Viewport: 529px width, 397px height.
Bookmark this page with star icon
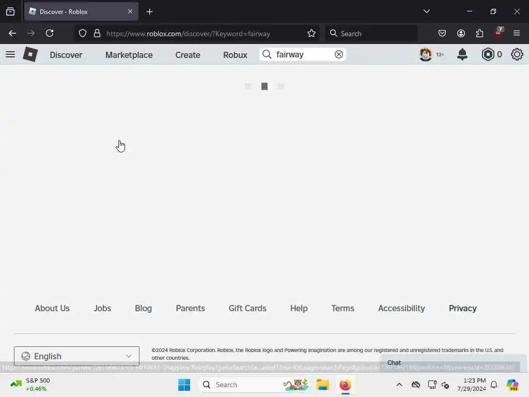[312, 34]
